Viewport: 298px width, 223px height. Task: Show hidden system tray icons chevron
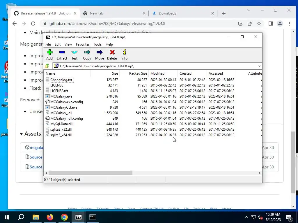tap(246, 217)
